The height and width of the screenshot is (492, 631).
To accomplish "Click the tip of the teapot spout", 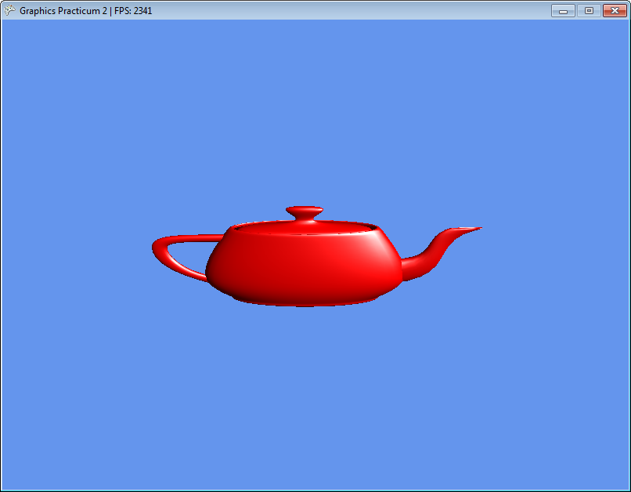I will coord(476,229).
